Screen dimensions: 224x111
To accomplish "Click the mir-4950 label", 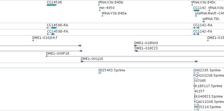I will [107, 8].
